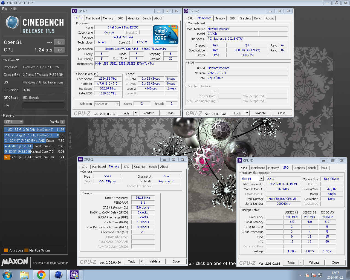
Task: Expand Tools dropdown arrow in Mainboard window
Action: coord(247,113)
